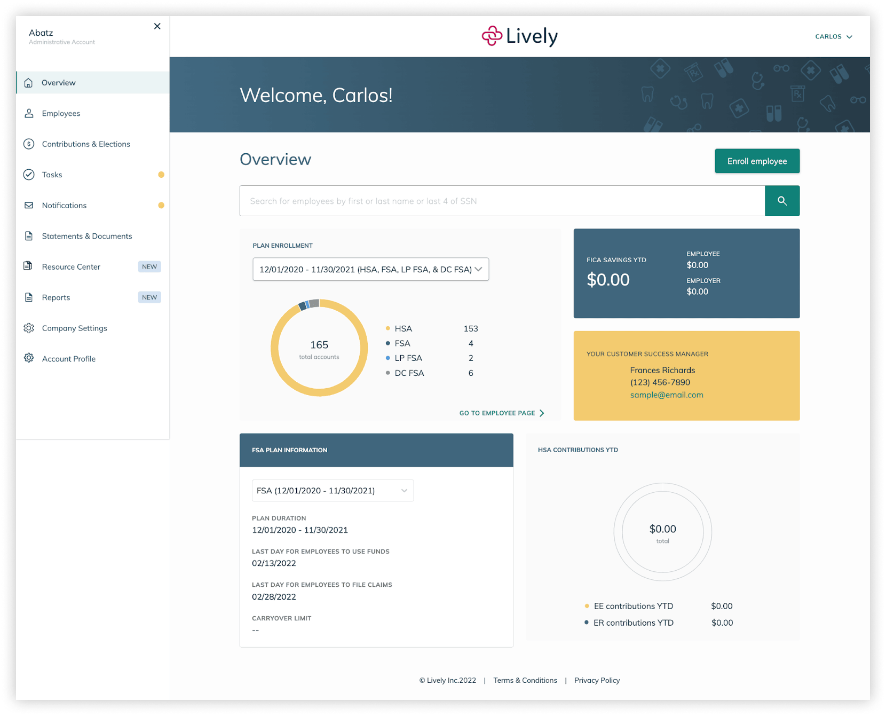Close the sidebar with the X icon
Image resolution: width=886 pixels, height=716 pixels.
pos(157,26)
